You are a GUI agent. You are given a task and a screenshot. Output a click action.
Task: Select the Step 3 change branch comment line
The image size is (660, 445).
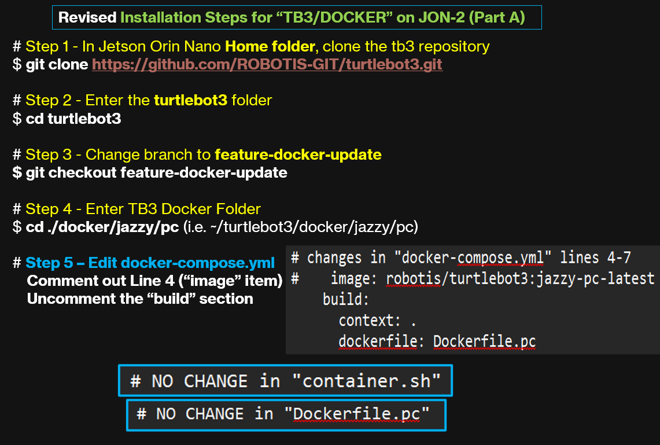pos(197,155)
